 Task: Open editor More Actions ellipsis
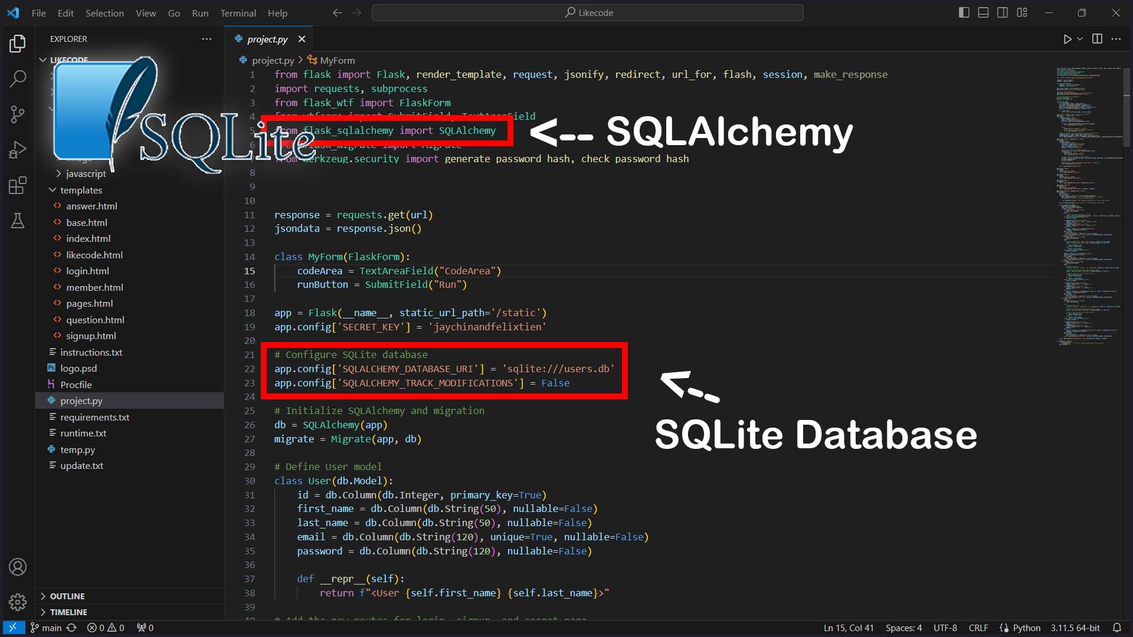1116,39
